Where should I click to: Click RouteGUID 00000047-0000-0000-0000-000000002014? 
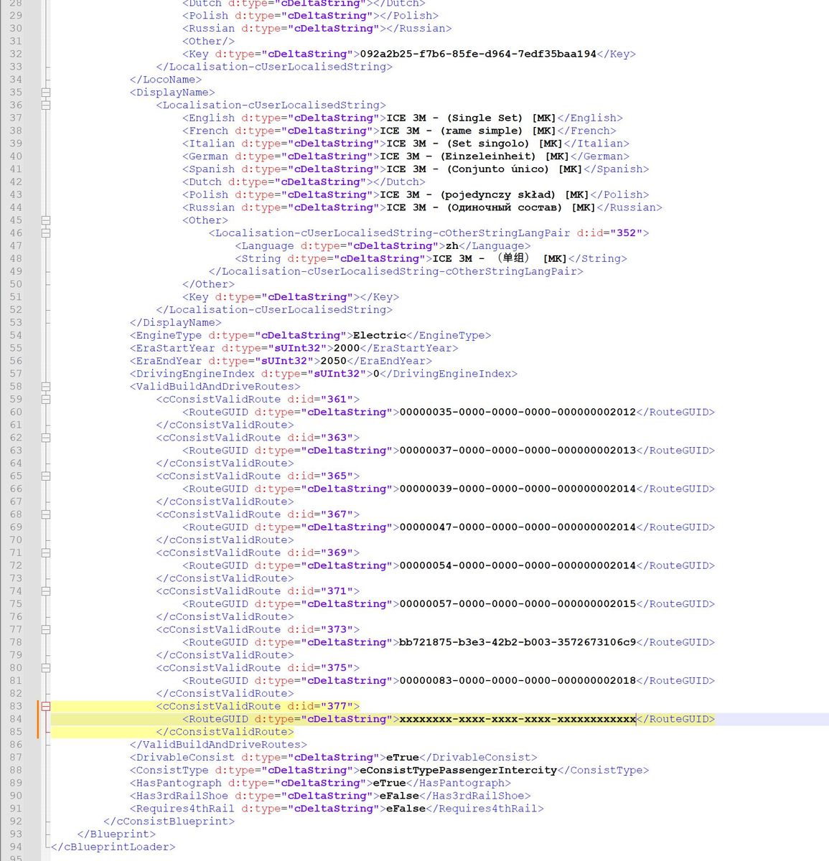pyautogui.click(x=517, y=527)
